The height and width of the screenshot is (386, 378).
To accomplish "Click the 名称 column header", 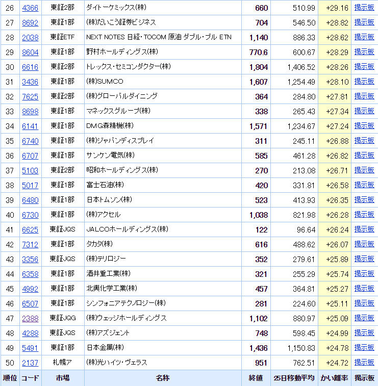I will [163, 378].
